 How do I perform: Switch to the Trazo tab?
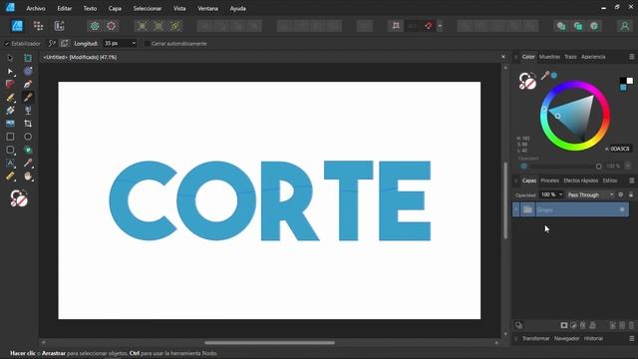click(x=570, y=57)
